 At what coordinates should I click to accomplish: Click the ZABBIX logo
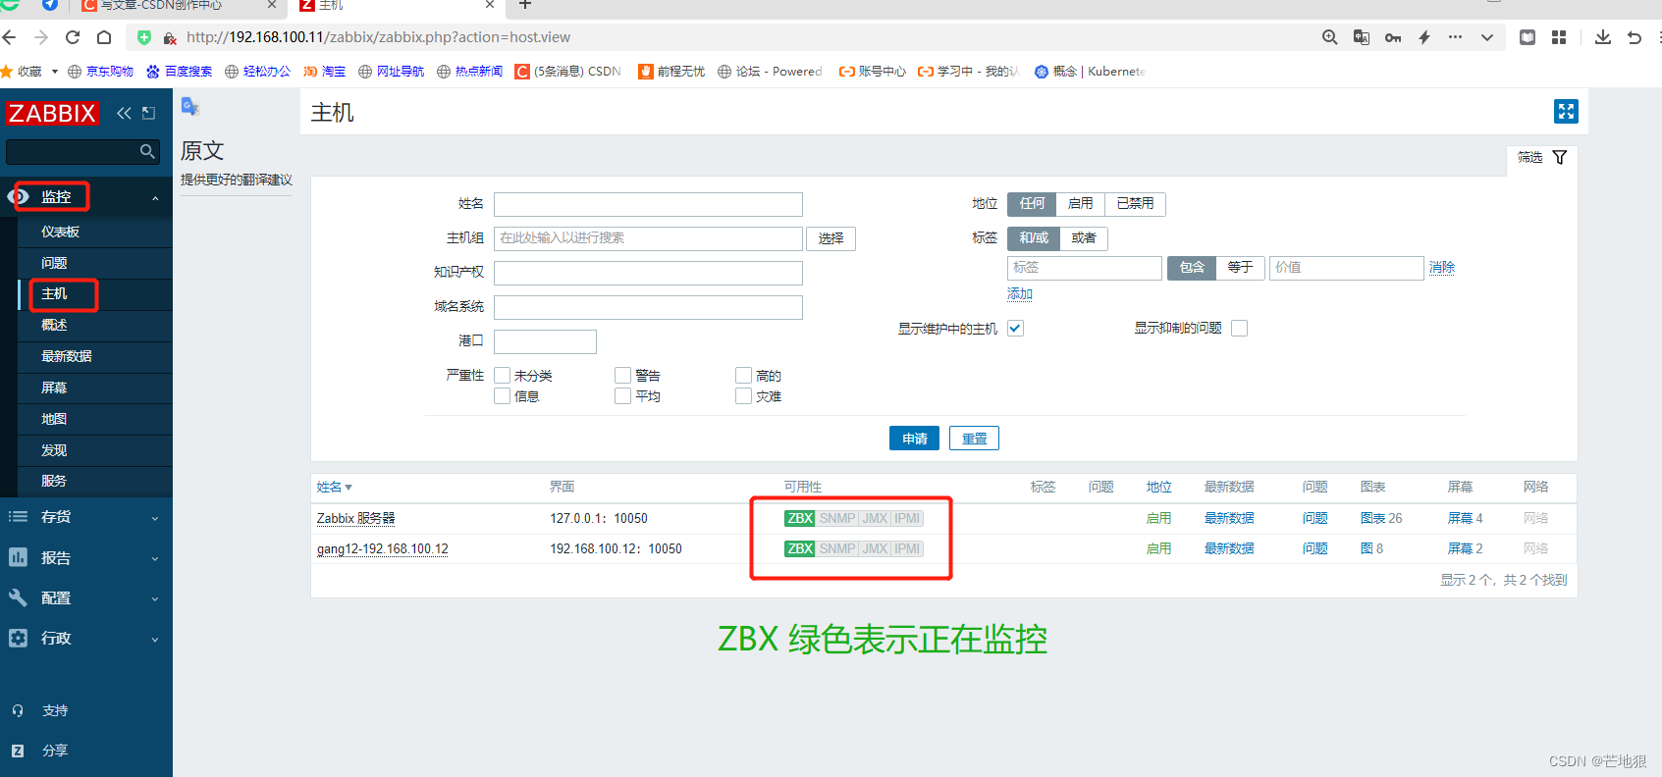tap(52, 113)
